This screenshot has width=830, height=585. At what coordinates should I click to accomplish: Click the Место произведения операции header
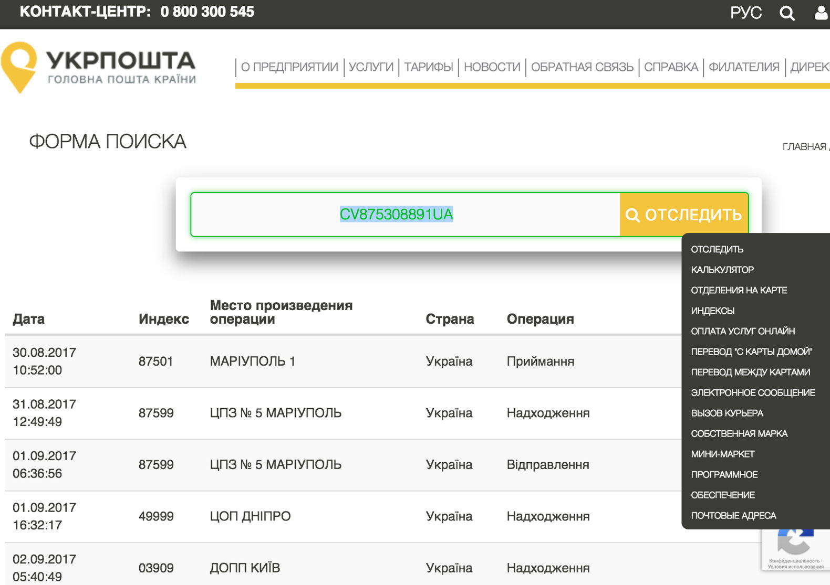281,312
